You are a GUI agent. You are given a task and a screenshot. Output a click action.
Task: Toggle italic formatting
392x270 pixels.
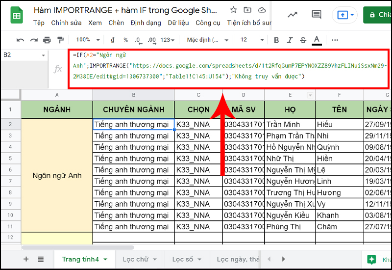290,40
